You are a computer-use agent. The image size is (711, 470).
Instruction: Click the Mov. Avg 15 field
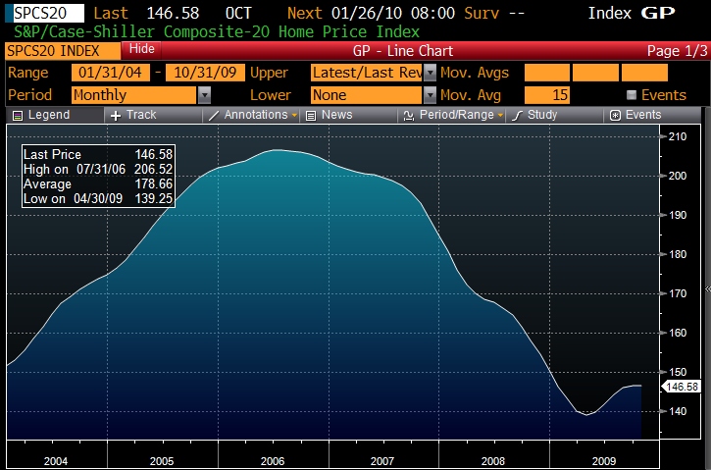(x=546, y=95)
